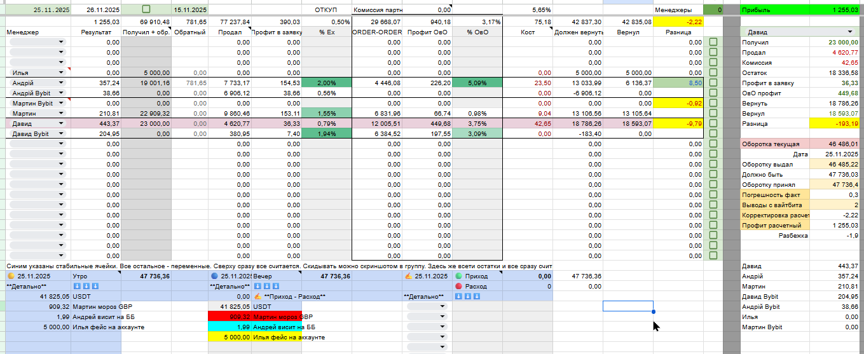Select the green 5,09% ОвО cell
This screenshot has width=864, height=354.
(477, 83)
